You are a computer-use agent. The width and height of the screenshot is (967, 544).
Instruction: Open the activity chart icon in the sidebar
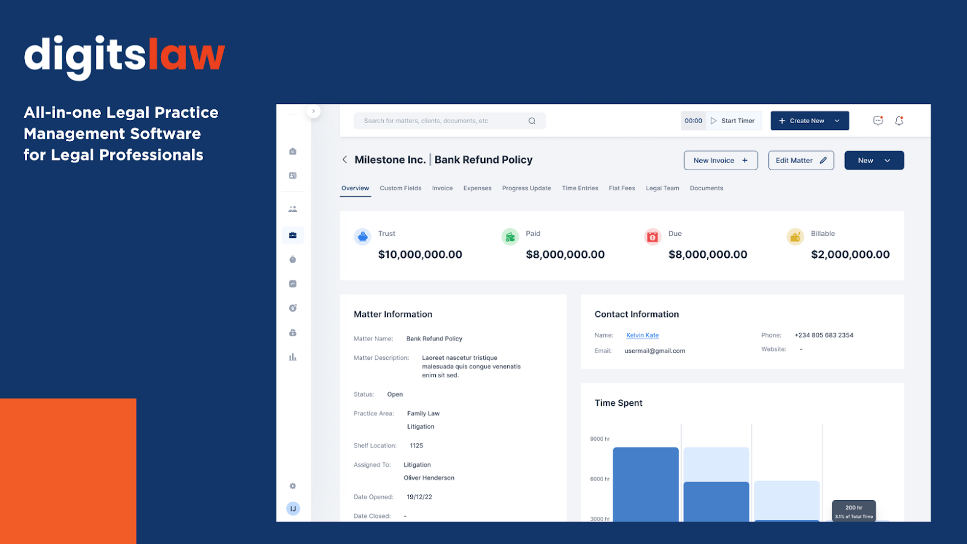click(293, 284)
